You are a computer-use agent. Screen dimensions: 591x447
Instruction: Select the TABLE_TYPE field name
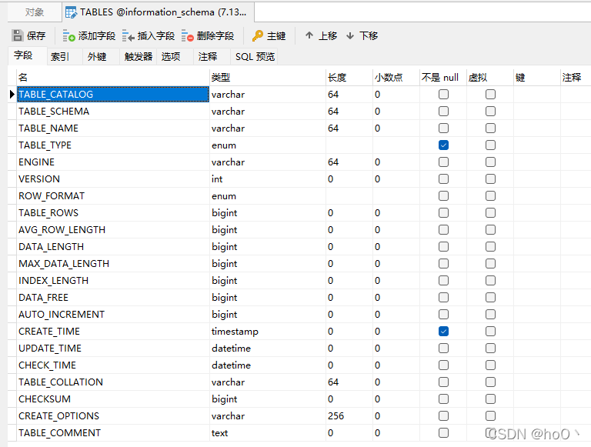45,145
